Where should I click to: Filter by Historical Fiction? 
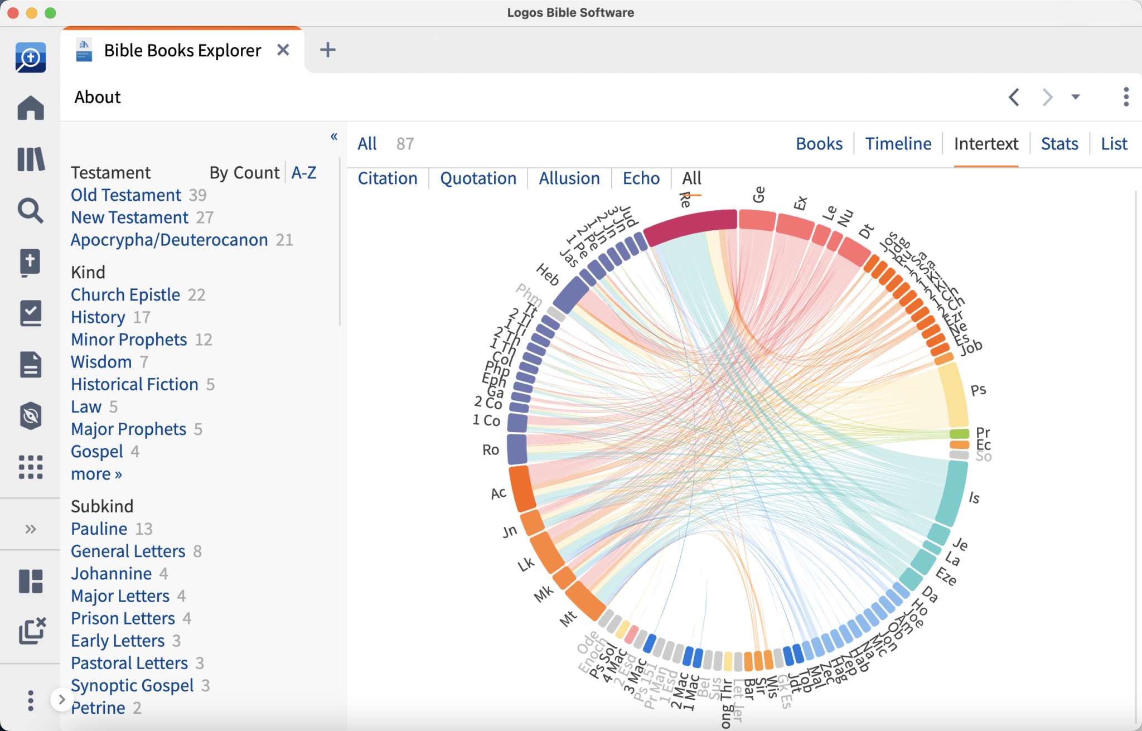coord(134,384)
